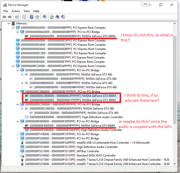Screen dimensions: 180x173
Task: Toggle the Action pane toolbar icon
Action: pos(37,17)
